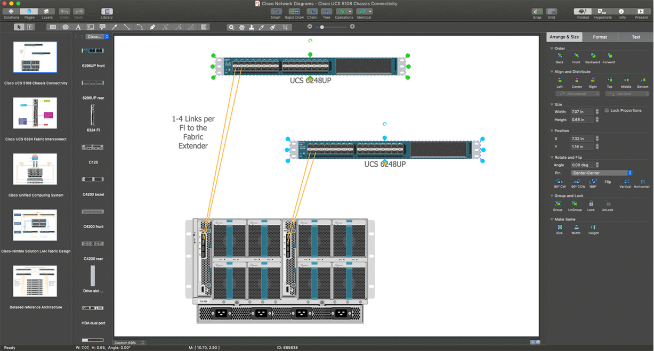Viewport: 654px width, 351px height.
Task: Open the Pin Center-Center dropdown
Action: tap(602, 173)
